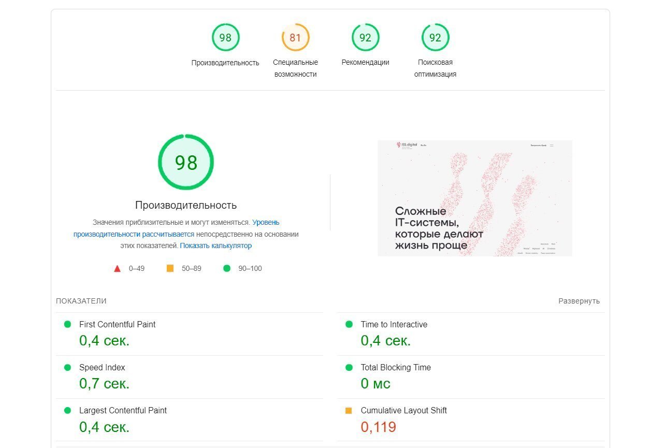The image size is (664, 448).
Task: Click the SEO score 92 gauge
Action: 435,38
